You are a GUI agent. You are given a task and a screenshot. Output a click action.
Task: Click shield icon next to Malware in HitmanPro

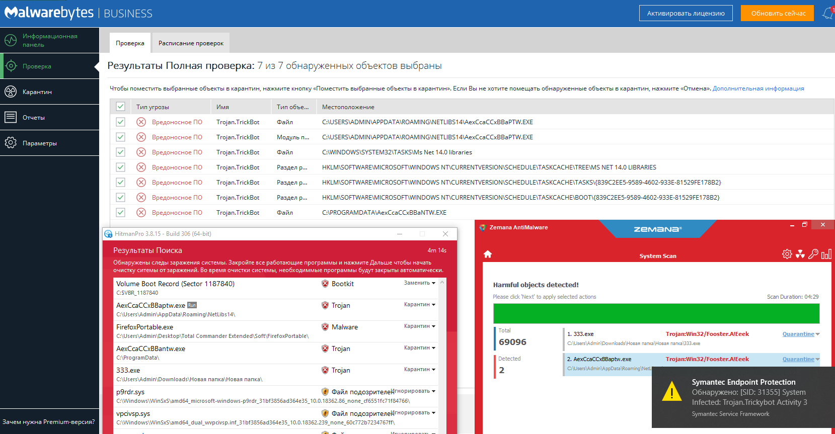[x=325, y=327]
